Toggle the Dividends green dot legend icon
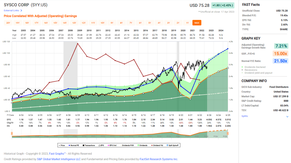 pyautogui.click(x=138, y=145)
